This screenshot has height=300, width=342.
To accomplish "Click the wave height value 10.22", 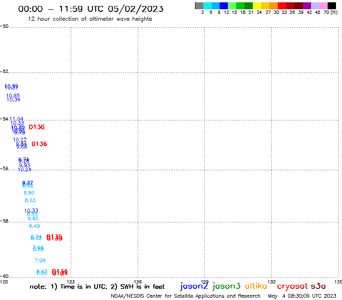I will click(20, 140).
